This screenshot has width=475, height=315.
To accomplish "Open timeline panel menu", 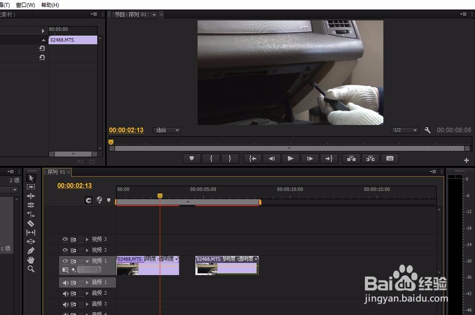I will coord(433,172).
